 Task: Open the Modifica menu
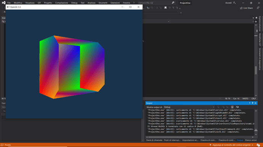coord(18,3)
